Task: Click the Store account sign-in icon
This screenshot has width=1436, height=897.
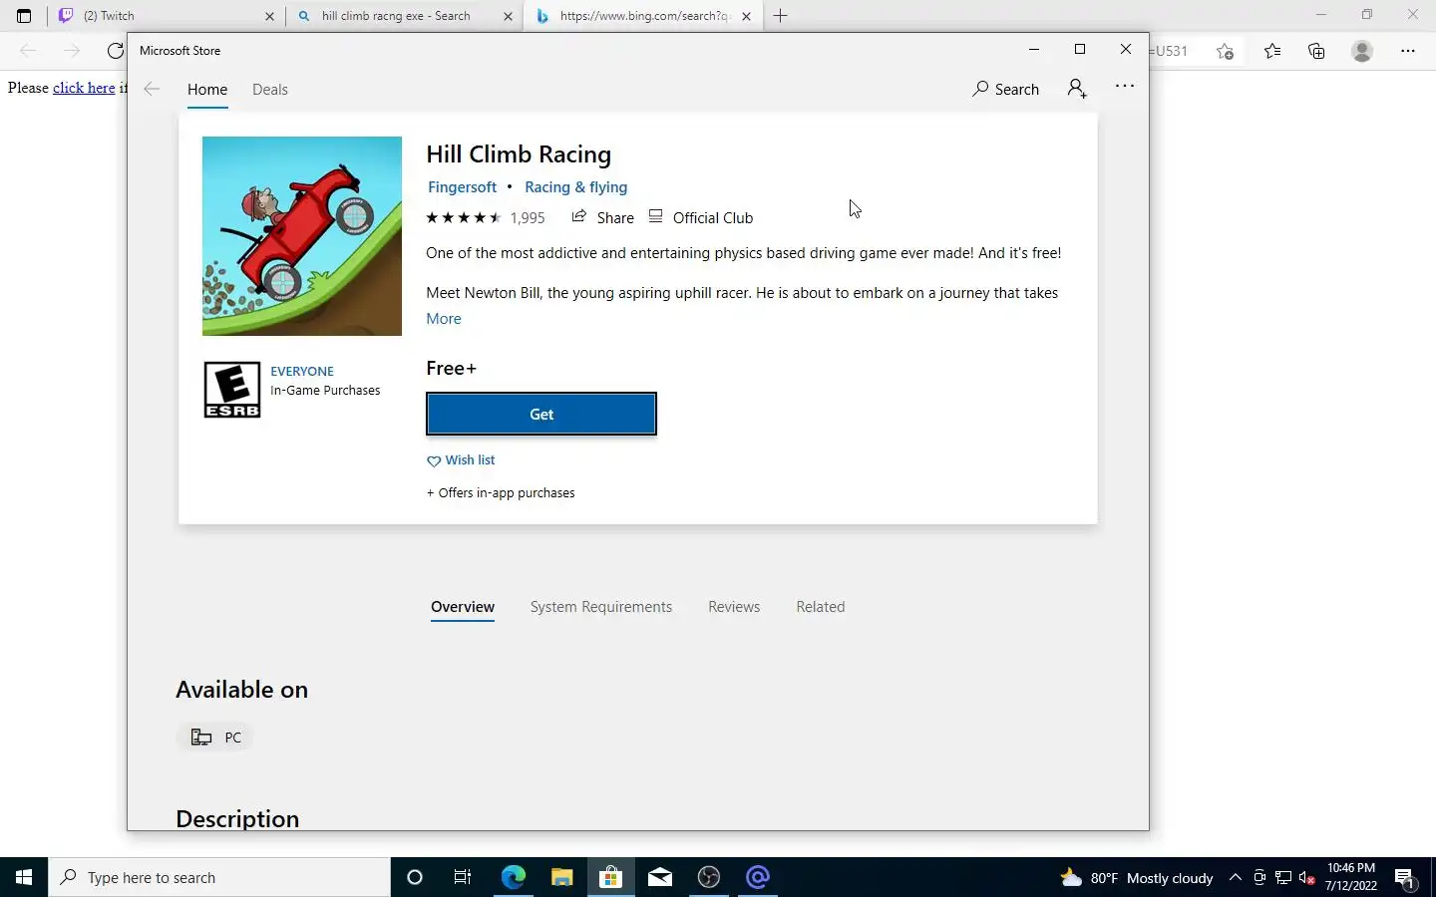Action: [1077, 89]
